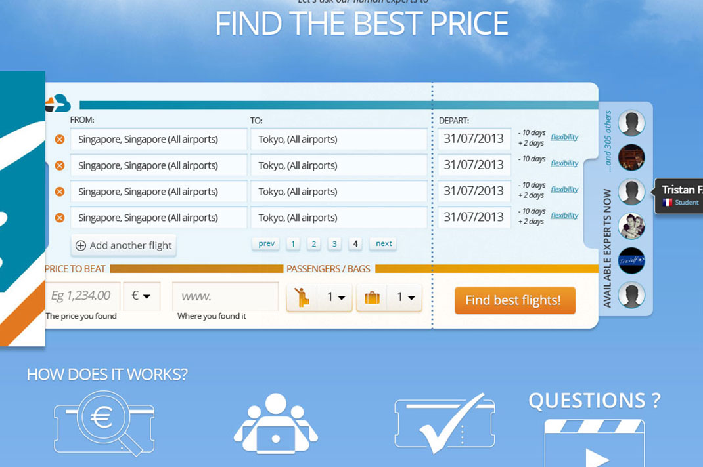
Task: Open the euro currency dropdown
Action: pos(141,296)
